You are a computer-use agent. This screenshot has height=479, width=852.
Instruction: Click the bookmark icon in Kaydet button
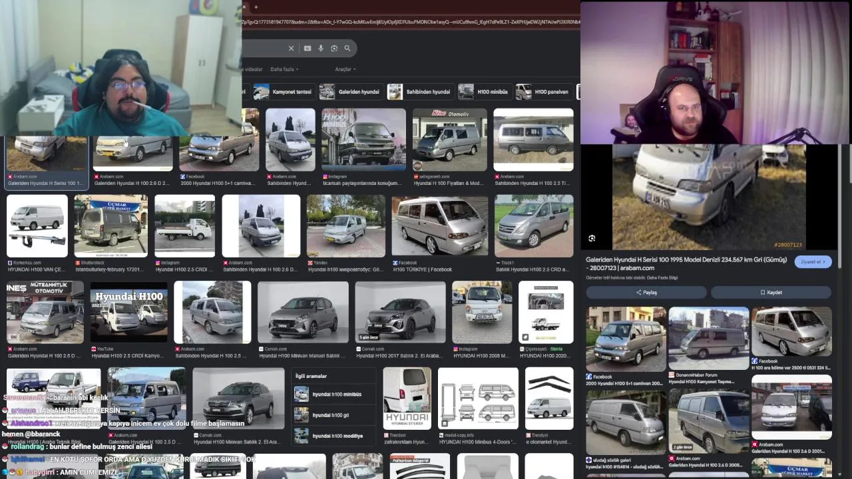click(763, 292)
